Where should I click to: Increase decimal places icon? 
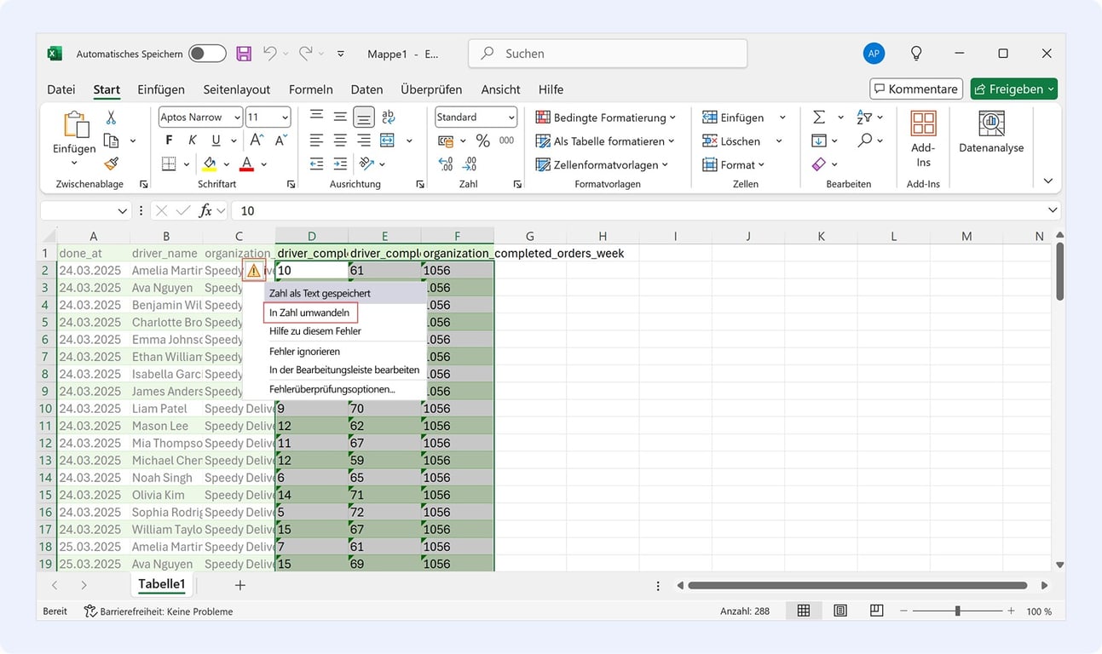click(x=445, y=163)
